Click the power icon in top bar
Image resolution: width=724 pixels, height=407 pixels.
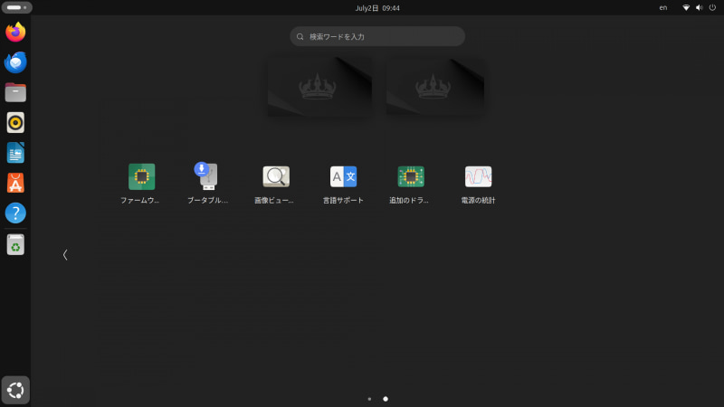pyautogui.click(x=712, y=8)
